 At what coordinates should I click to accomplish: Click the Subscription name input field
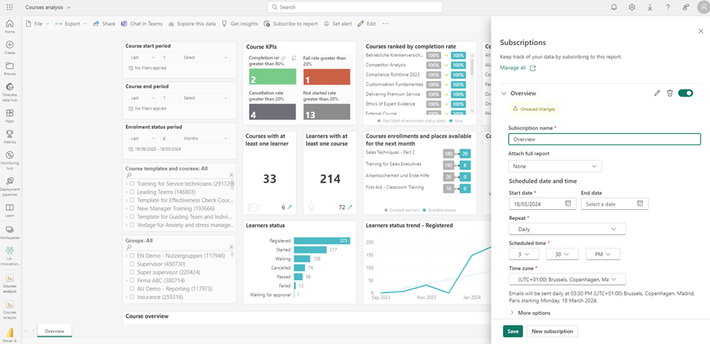click(604, 139)
